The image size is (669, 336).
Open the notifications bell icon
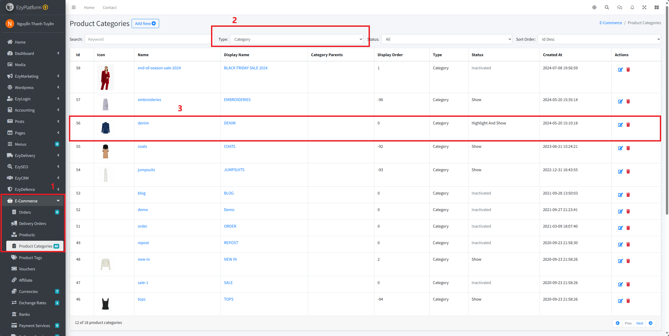coord(632,7)
